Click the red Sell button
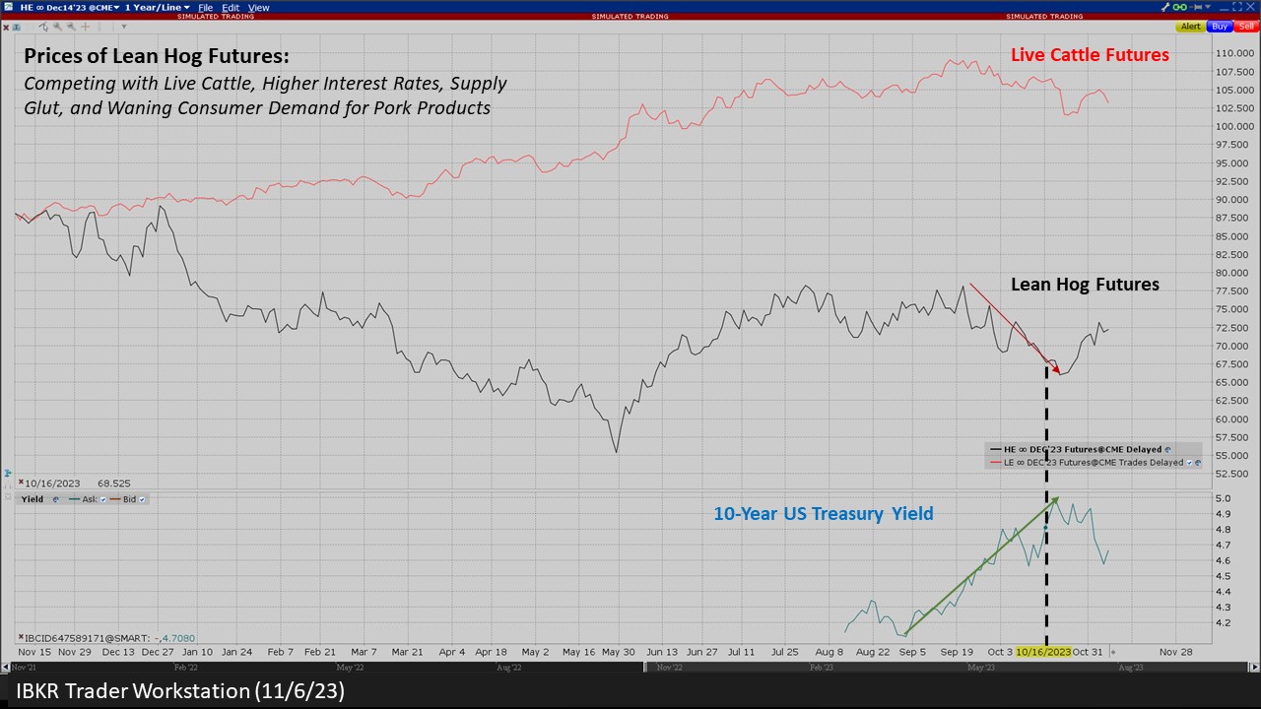This screenshot has width=1261, height=709. 1246,27
